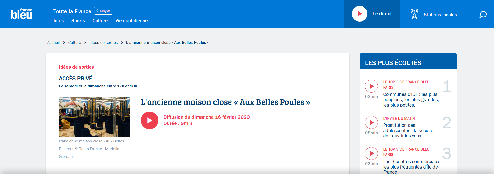
Task: Play the Prostitution des adolescentes segment
Action: coord(371,122)
